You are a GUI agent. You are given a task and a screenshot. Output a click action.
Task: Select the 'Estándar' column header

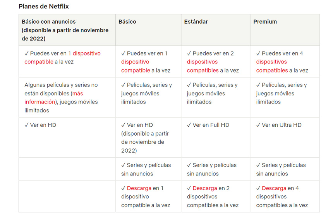click(x=216, y=30)
